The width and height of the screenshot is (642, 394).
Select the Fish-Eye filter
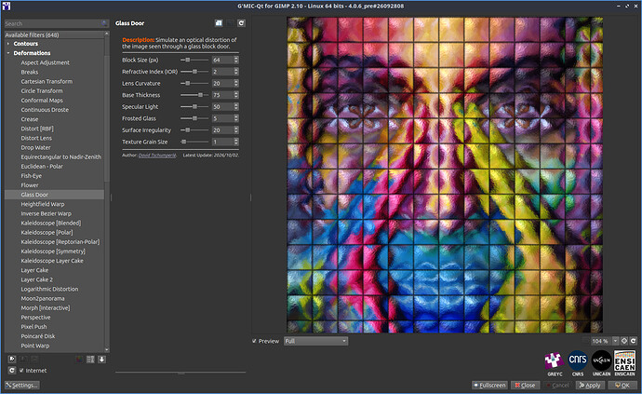(31, 175)
